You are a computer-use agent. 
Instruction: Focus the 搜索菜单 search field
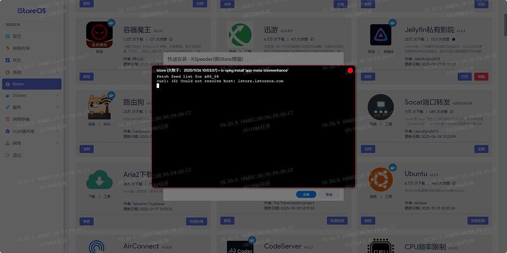pyautogui.click(x=32, y=25)
